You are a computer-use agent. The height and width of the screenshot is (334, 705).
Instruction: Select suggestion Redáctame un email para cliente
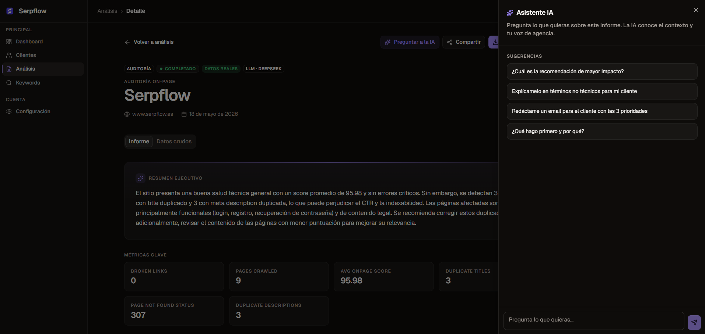pyautogui.click(x=602, y=111)
